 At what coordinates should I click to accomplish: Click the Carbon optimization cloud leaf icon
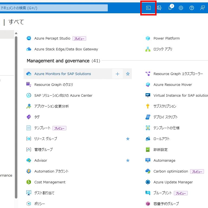point(148,171)
